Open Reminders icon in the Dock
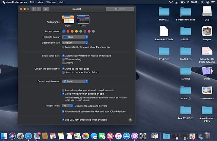 click(69, 136)
